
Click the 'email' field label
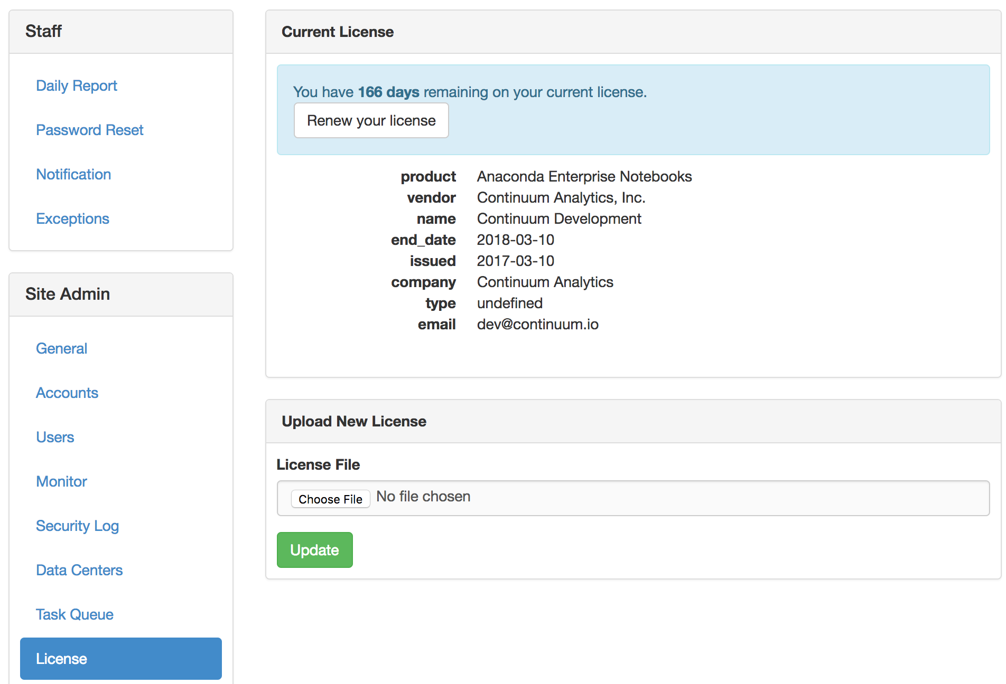tap(436, 324)
